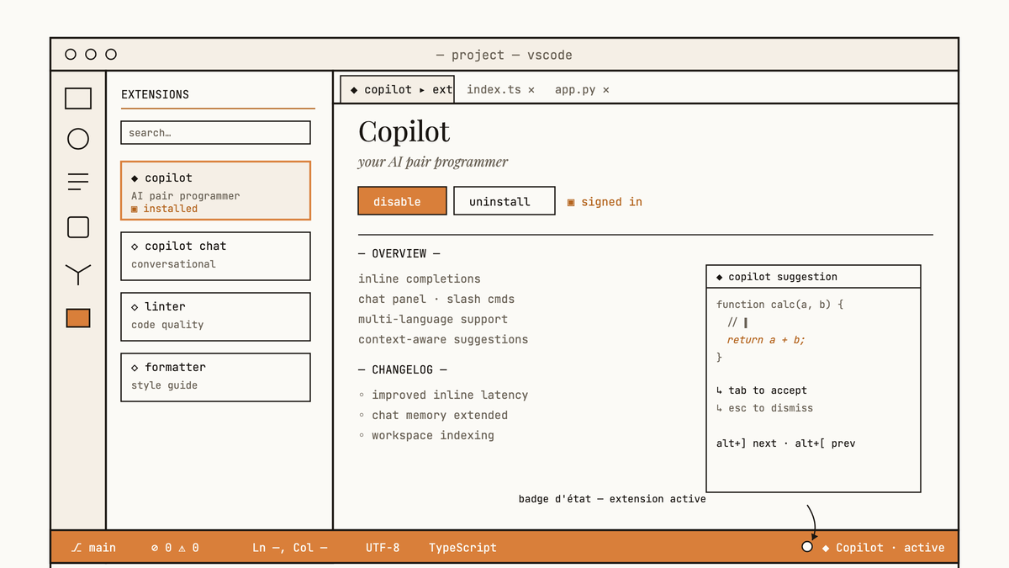The image size is (1009, 568).
Task: Close the index.ts tab
Action: click(x=531, y=90)
